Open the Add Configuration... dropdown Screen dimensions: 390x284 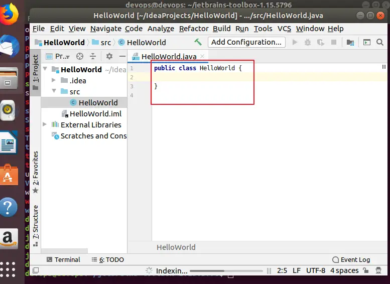pos(246,42)
